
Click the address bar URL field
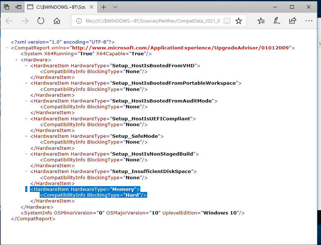(153, 21)
